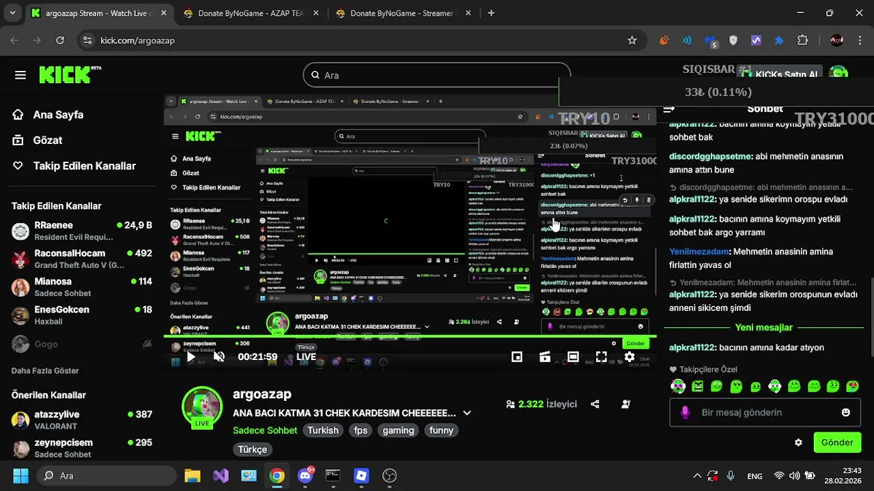The height and width of the screenshot is (491, 874).
Task: Open the purple waveform extension icon
Action: tap(756, 40)
